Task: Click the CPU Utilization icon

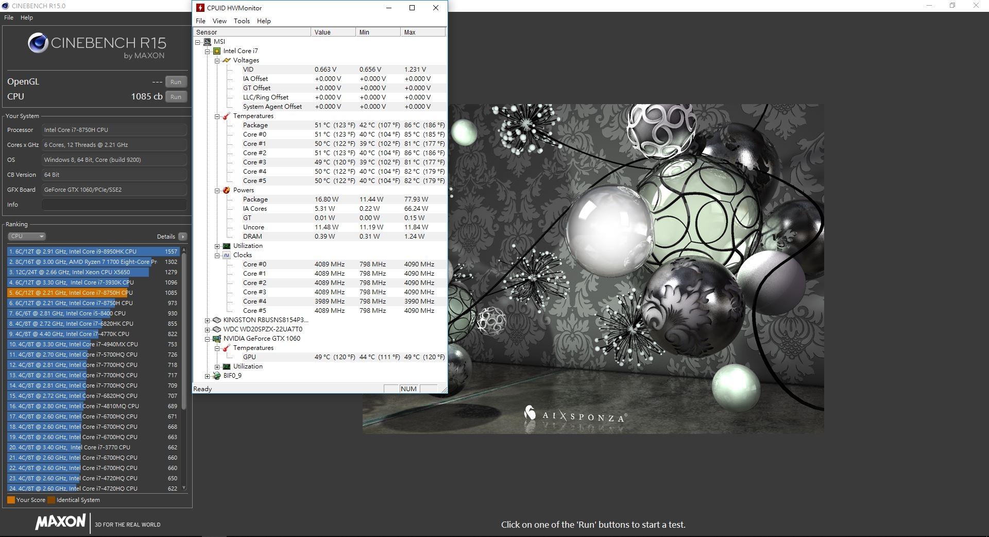Action: pyautogui.click(x=226, y=246)
